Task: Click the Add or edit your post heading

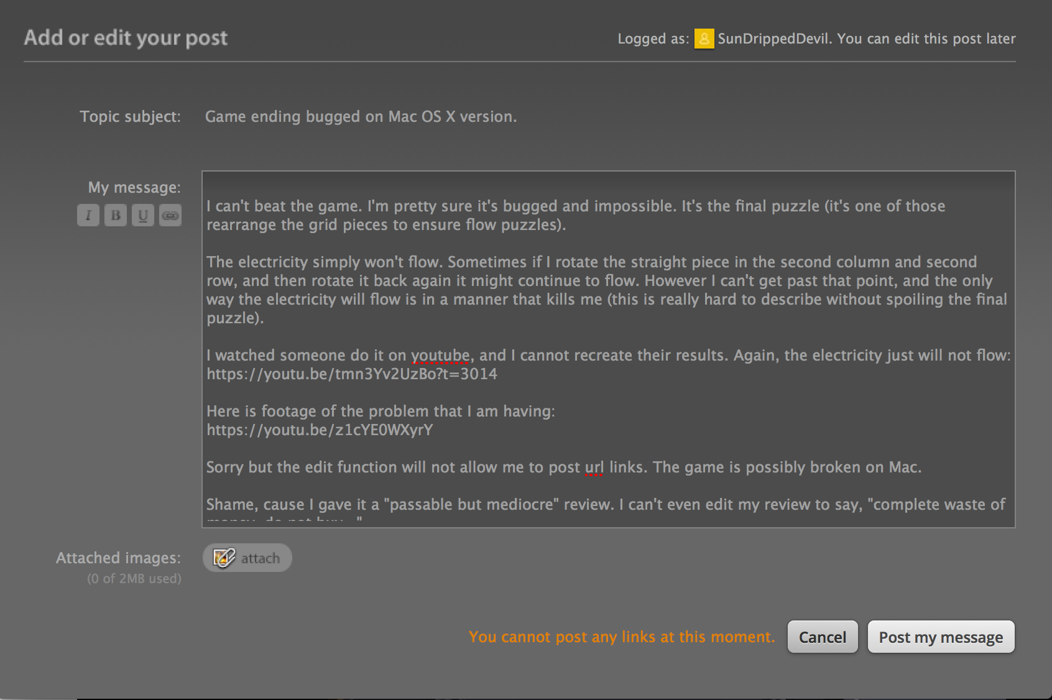Action: [126, 39]
